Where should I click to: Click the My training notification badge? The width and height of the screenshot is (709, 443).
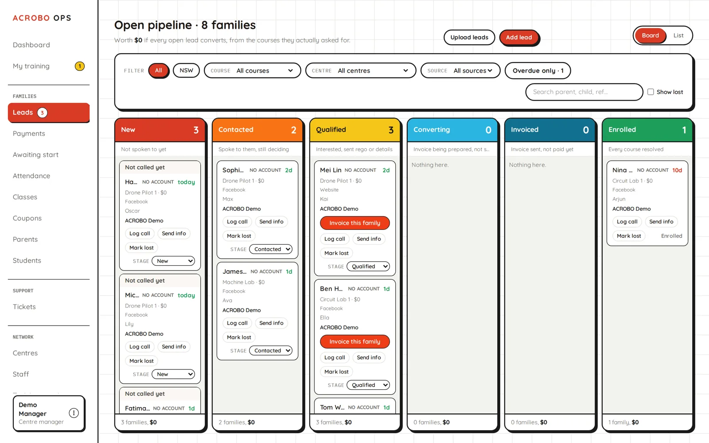tap(80, 66)
